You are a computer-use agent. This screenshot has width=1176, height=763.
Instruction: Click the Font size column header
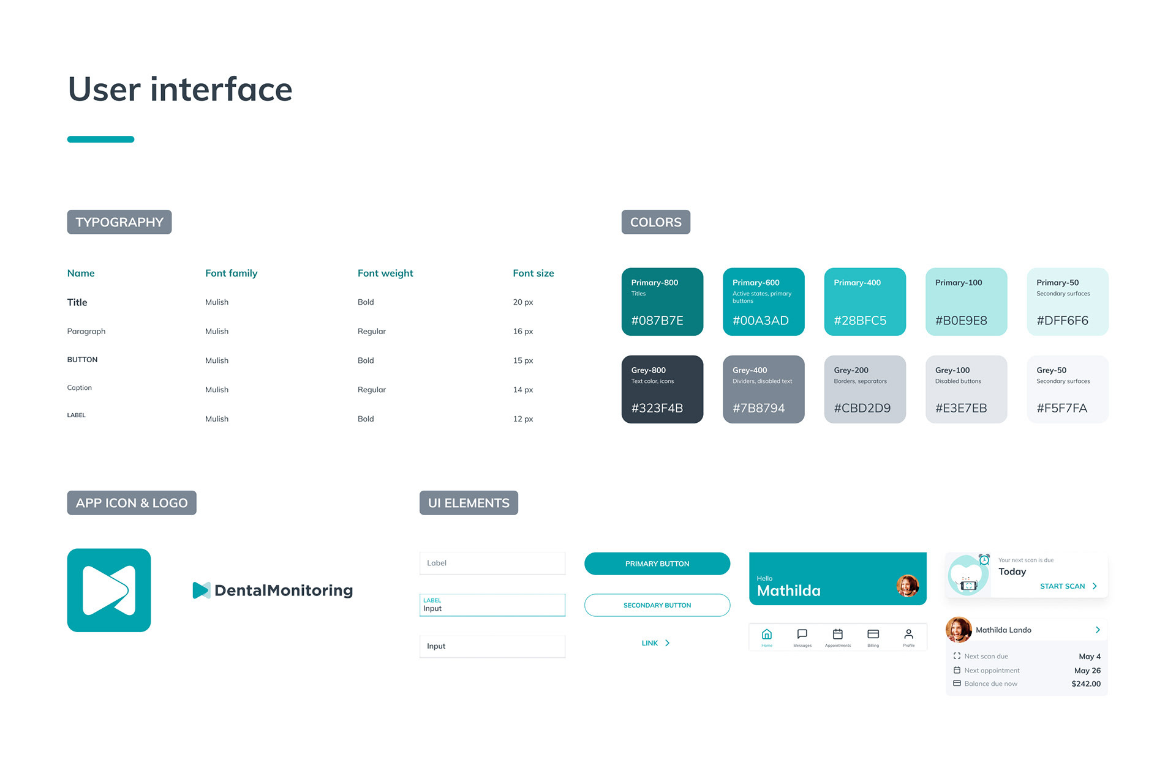pyautogui.click(x=533, y=273)
